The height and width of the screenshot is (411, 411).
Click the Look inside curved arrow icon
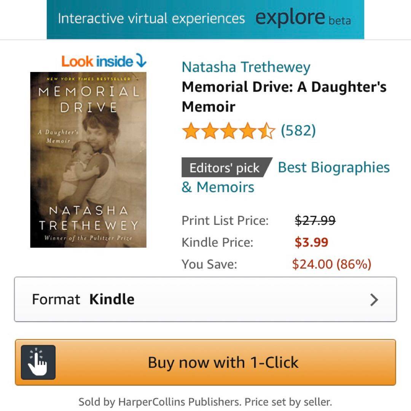point(141,61)
